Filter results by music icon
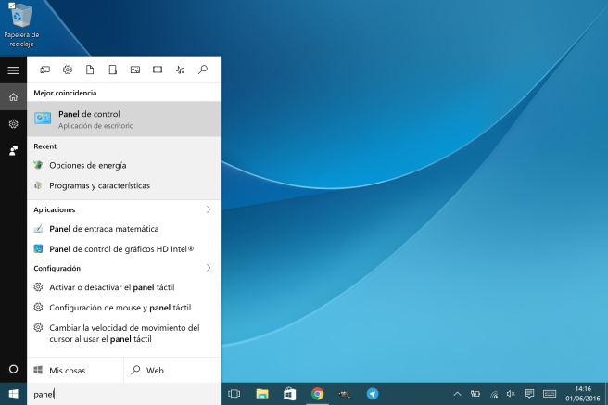Image resolution: width=608 pixels, height=405 pixels. tap(180, 70)
